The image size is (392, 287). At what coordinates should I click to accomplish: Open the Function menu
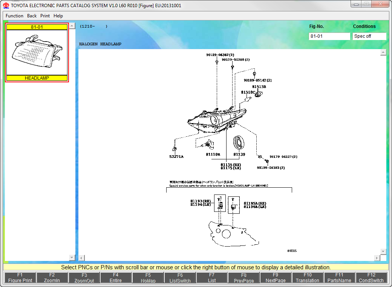[x=14, y=16]
